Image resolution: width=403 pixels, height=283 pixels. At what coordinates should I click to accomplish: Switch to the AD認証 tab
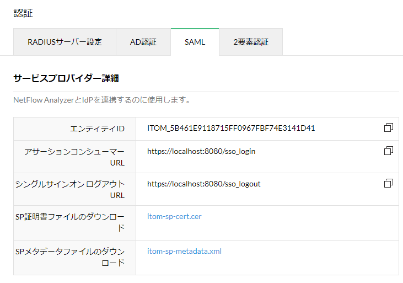tap(143, 42)
